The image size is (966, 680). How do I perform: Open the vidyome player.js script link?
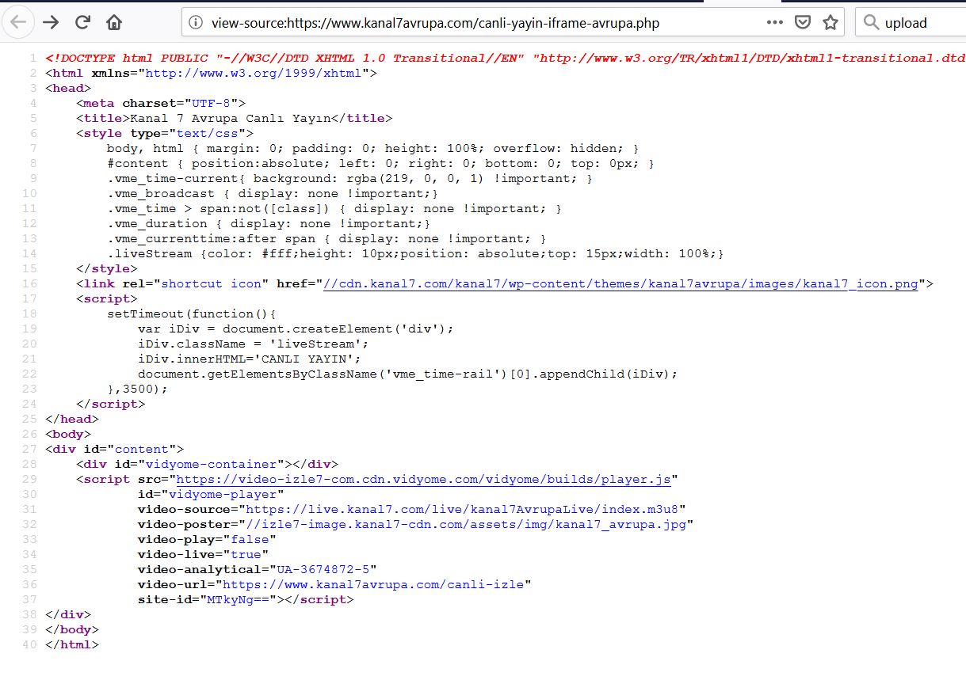click(423, 479)
